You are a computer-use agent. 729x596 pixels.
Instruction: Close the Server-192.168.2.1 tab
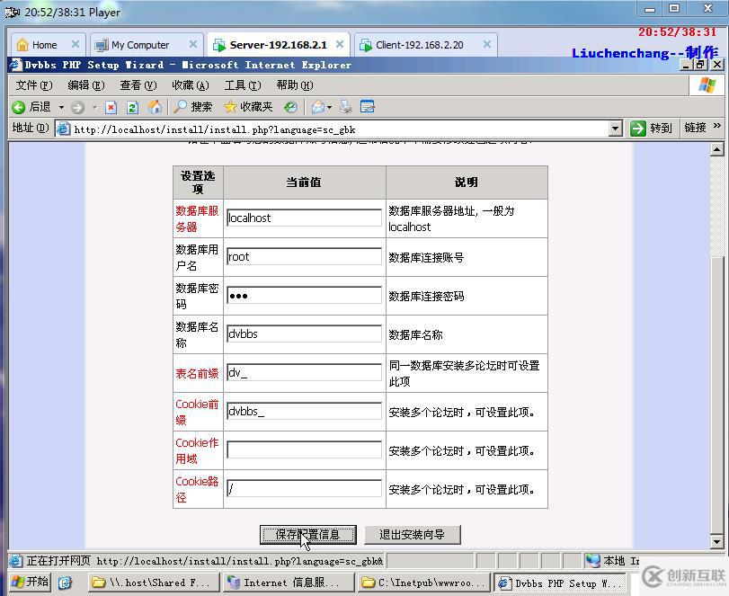[x=340, y=44]
